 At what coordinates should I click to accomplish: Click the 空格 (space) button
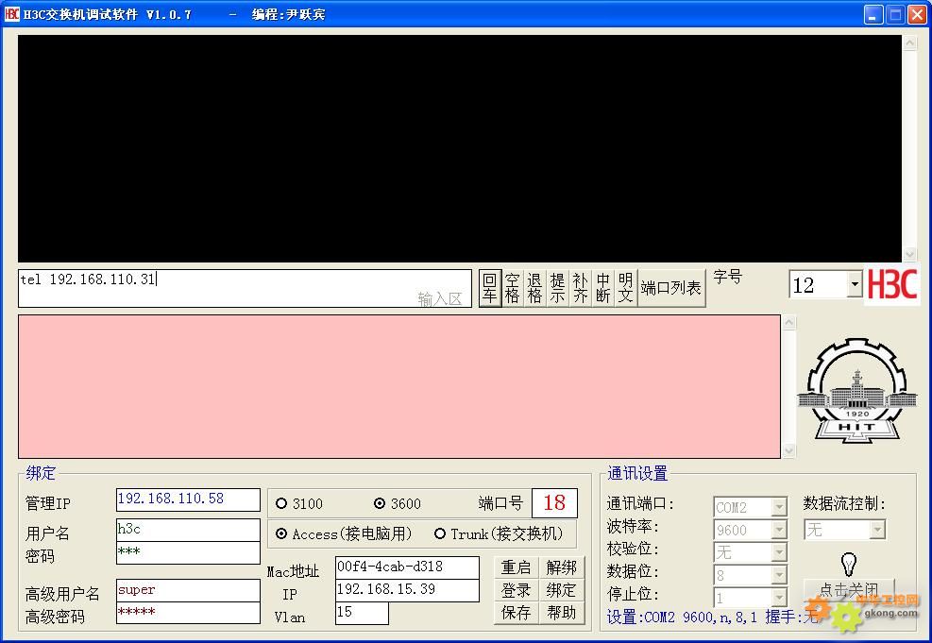[x=512, y=288]
